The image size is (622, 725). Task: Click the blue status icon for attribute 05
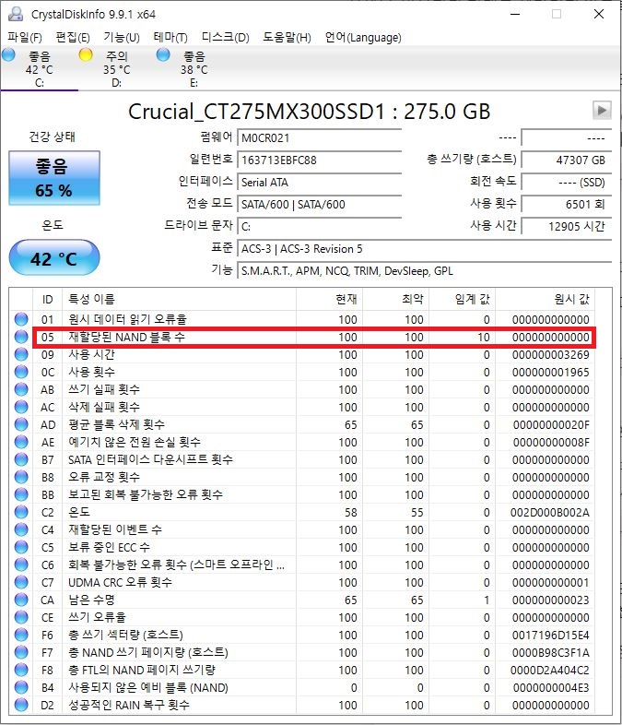coord(21,337)
